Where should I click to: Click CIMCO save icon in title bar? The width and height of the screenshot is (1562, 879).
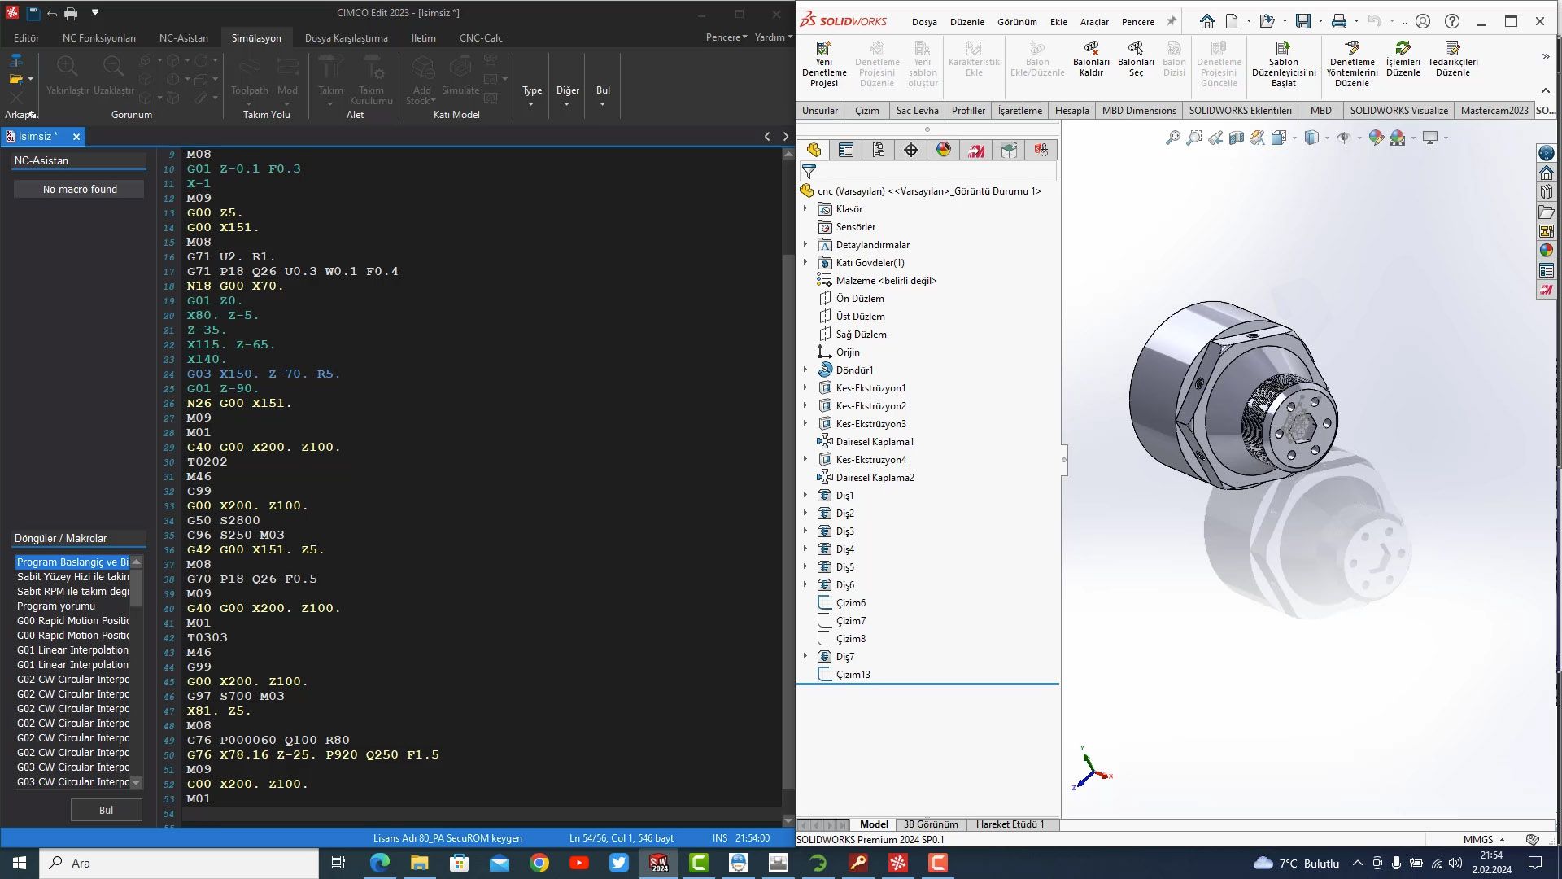pos(33,13)
